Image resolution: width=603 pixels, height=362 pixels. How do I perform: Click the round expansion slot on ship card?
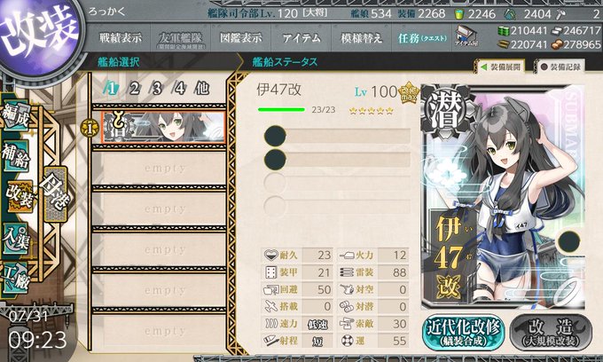pyautogui.click(x=568, y=241)
